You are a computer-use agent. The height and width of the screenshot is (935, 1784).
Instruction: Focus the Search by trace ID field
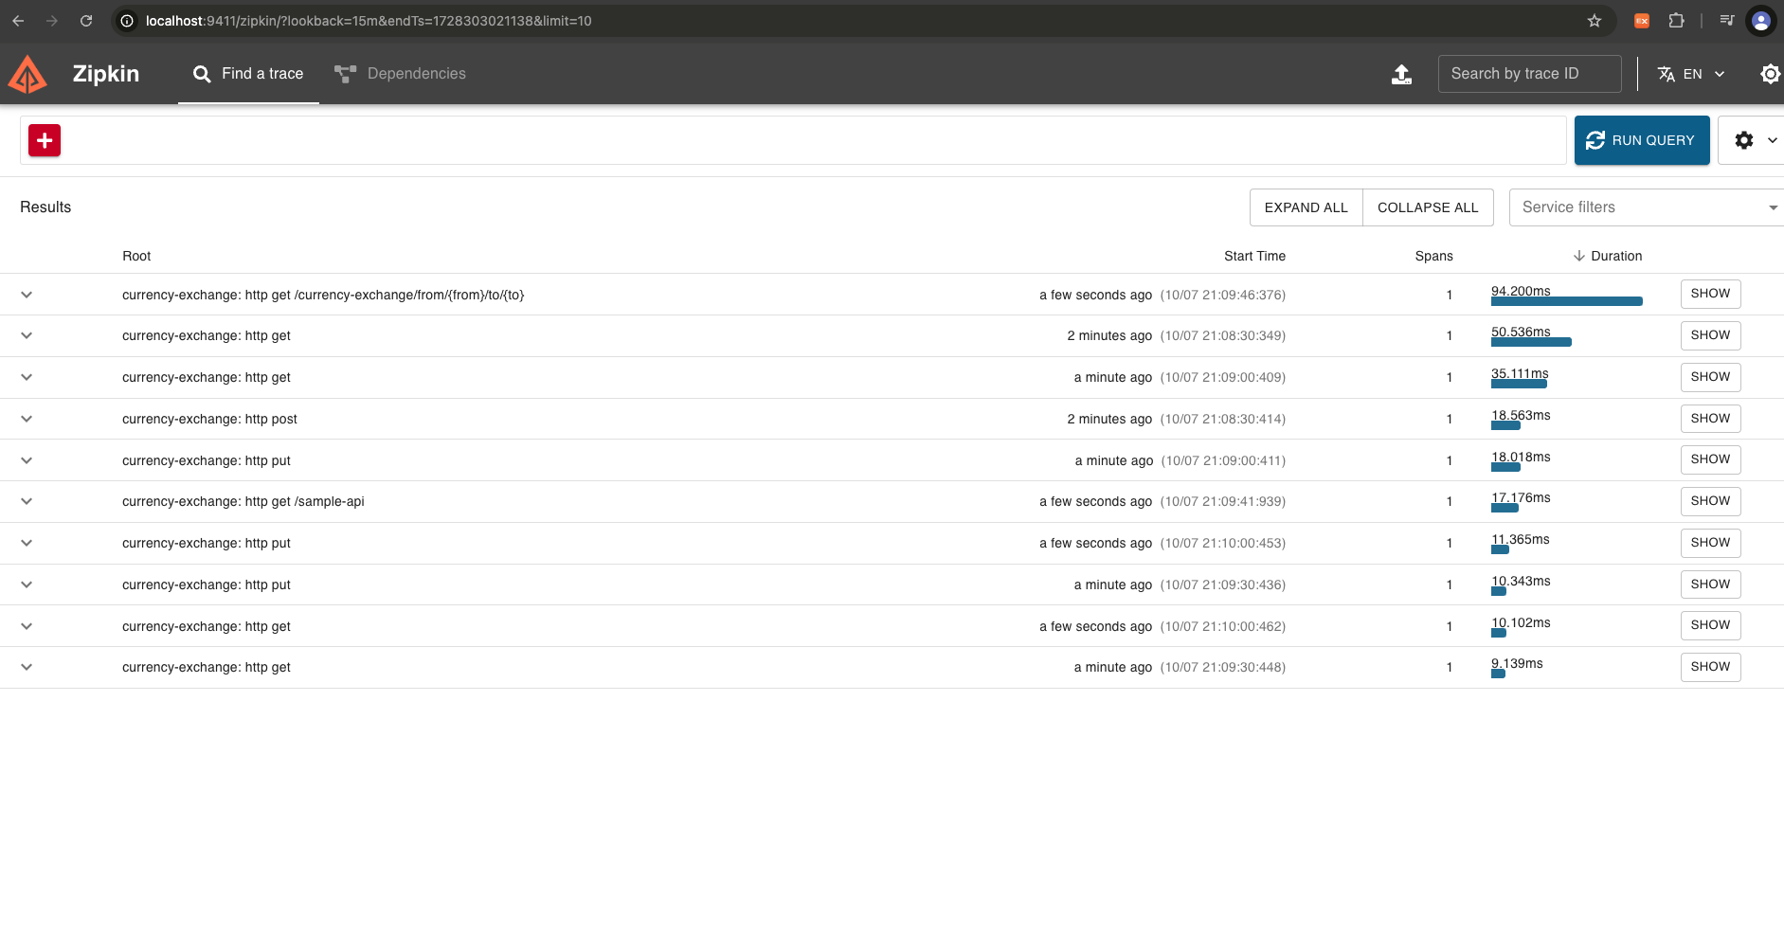(x=1529, y=74)
